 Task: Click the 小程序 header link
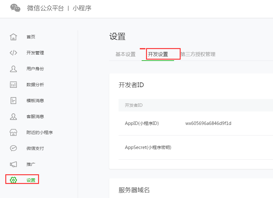(x=82, y=8)
